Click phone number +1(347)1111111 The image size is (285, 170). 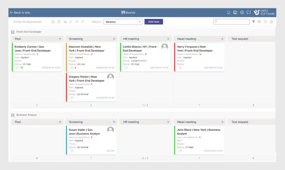(x=139, y=61)
